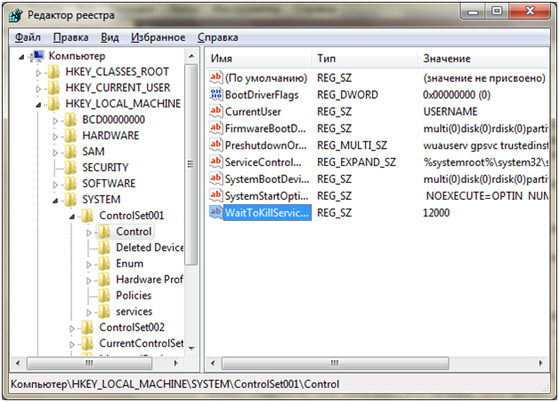Click the CurrentUser string value icon

click(x=215, y=111)
